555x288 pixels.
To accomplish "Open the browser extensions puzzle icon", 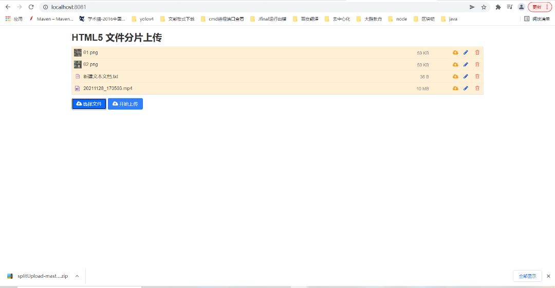I will pyautogui.click(x=498, y=7).
